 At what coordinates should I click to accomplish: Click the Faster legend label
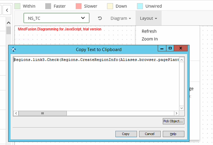pyautogui.click(x=60, y=6)
